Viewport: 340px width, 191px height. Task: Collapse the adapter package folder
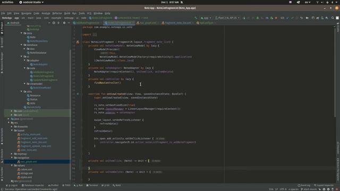[x=24, y=60]
